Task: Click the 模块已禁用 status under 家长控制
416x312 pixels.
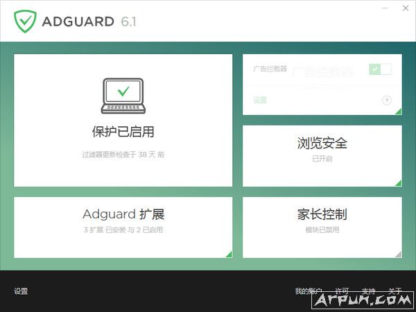Action: click(x=322, y=229)
